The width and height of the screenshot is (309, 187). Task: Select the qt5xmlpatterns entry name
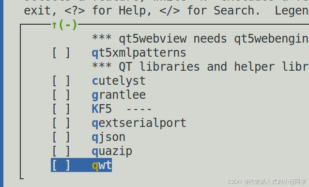click(139, 53)
